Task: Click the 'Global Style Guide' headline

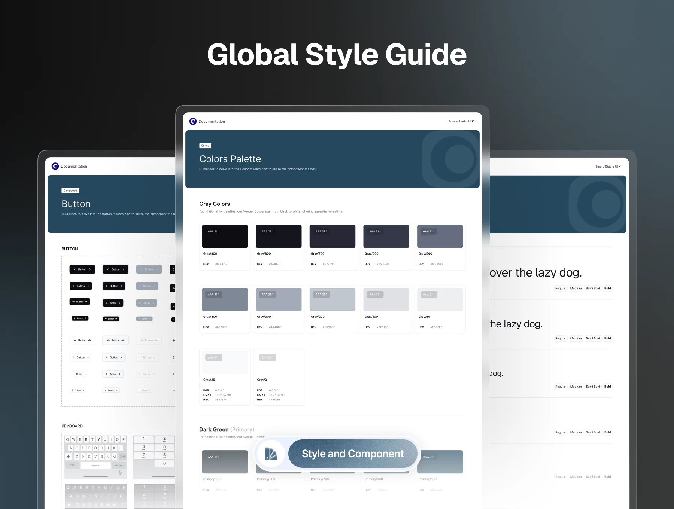Action: coord(337,55)
